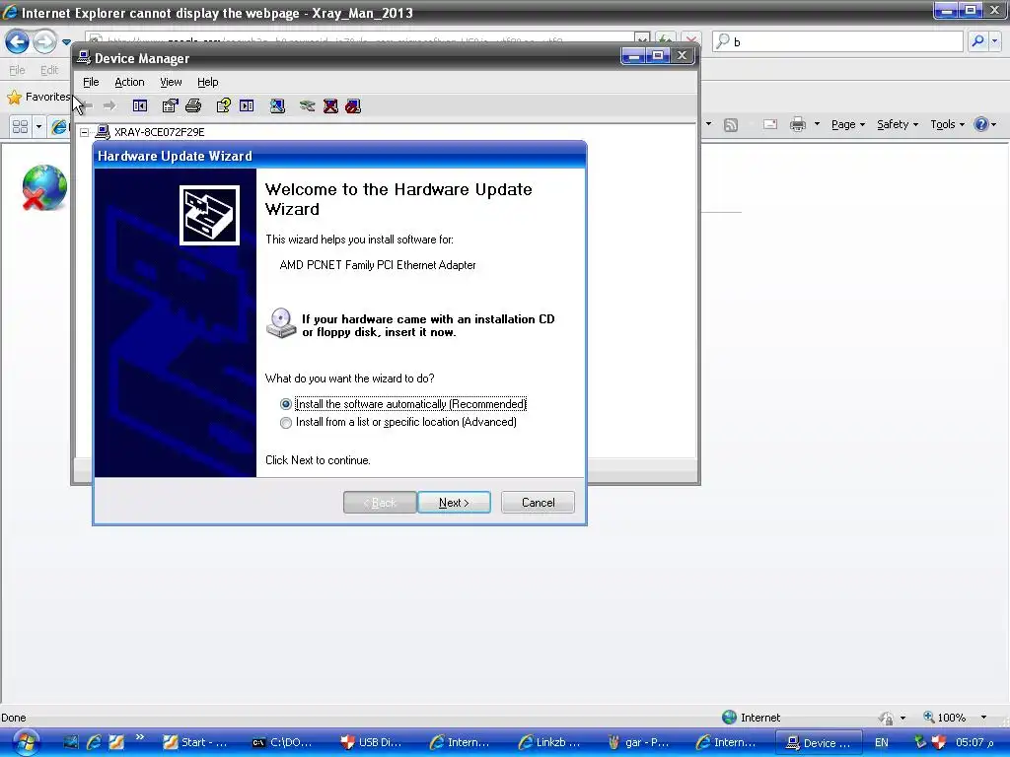1010x757 pixels.
Task: Collapse the XRAY-8CE072F29E tree node
Action: click(85, 133)
